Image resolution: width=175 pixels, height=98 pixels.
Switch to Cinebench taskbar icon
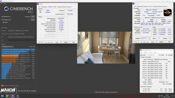[18, 96]
